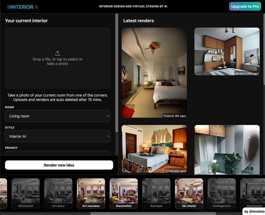Click the Render new idea button
This screenshot has height=215, width=265.
pyautogui.click(x=59, y=165)
